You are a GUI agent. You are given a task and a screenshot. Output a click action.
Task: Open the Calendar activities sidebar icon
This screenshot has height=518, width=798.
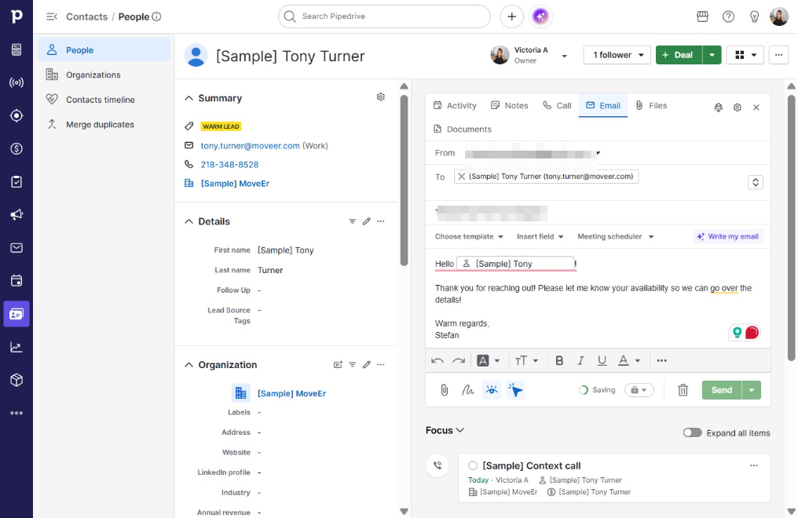[16, 281]
